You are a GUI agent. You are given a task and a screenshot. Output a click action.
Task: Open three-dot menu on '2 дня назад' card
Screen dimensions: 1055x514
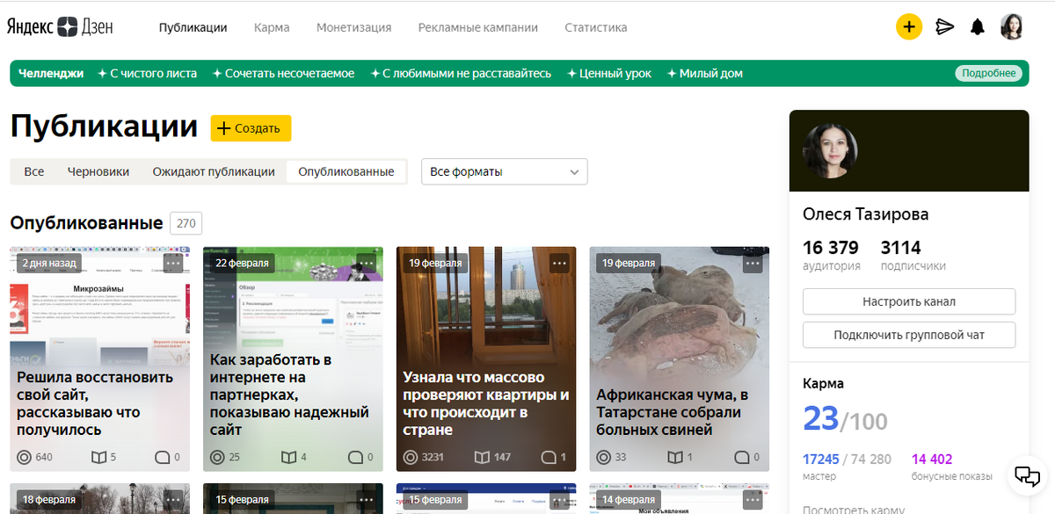(x=173, y=263)
